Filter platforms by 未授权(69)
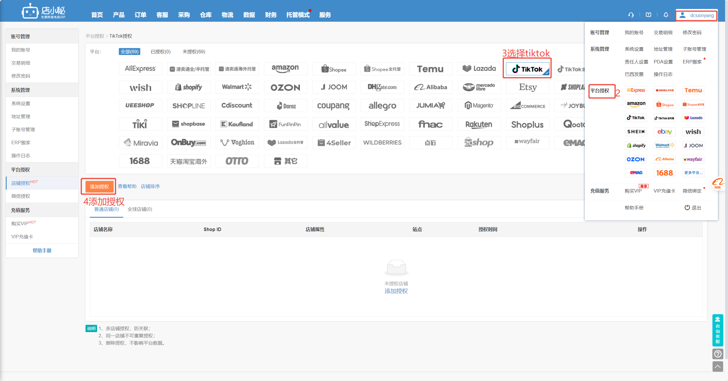The image size is (728, 381). [x=194, y=52]
